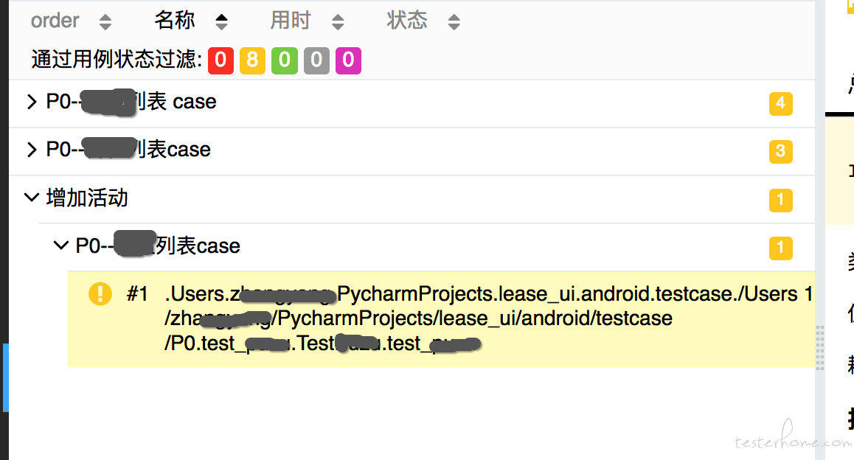Toggle gray skipped status filter
854x460 pixels.
click(316, 60)
